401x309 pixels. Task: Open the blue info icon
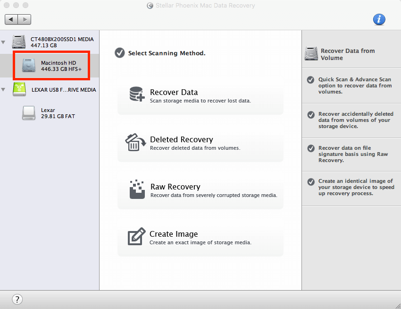tap(379, 19)
